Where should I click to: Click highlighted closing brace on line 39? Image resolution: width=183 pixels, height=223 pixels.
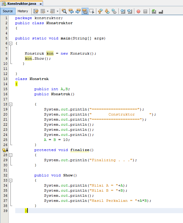coord(26,211)
